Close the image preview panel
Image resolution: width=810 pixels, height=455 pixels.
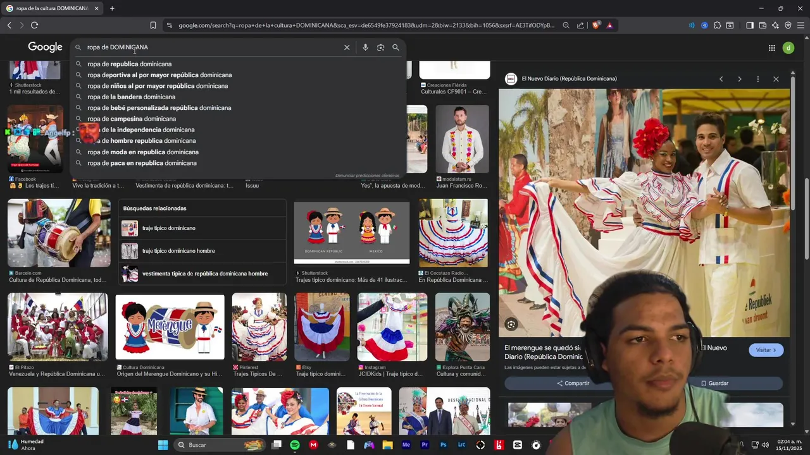[776, 79]
